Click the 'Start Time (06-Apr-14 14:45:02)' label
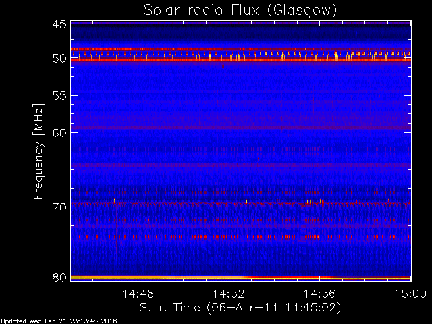 240,308
